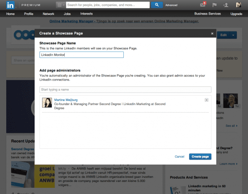This screenshot has width=248, height=194.
Task: Open the notifications flag icon
Action: point(214,5)
